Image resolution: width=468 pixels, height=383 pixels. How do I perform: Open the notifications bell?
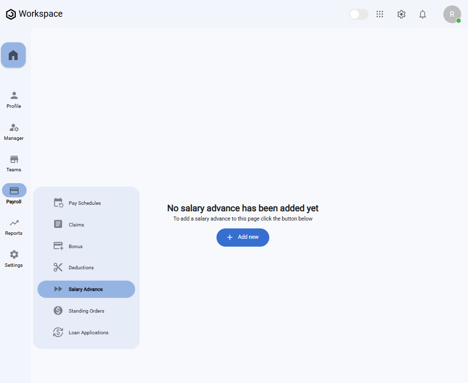coord(423,14)
